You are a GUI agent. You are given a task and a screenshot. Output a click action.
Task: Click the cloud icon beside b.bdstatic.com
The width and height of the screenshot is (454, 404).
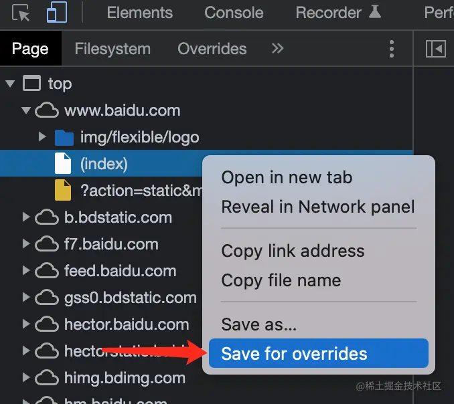[x=47, y=217]
